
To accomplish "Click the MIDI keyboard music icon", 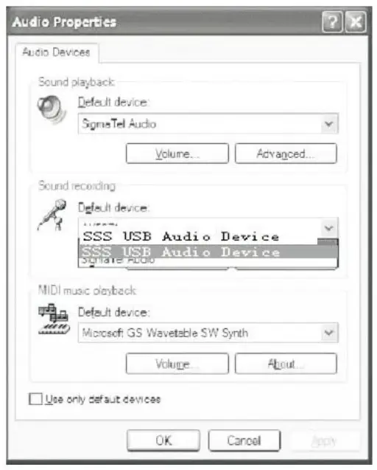I will click(x=54, y=319).
